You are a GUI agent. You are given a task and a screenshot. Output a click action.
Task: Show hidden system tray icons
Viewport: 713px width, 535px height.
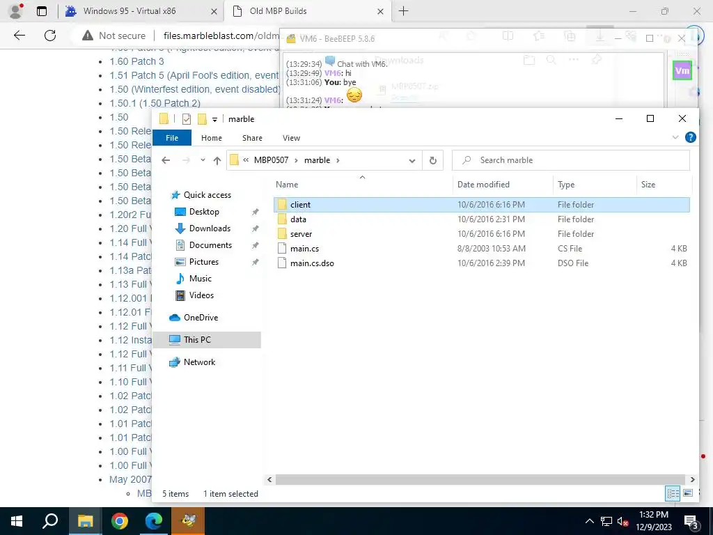[x=589, y=521]
